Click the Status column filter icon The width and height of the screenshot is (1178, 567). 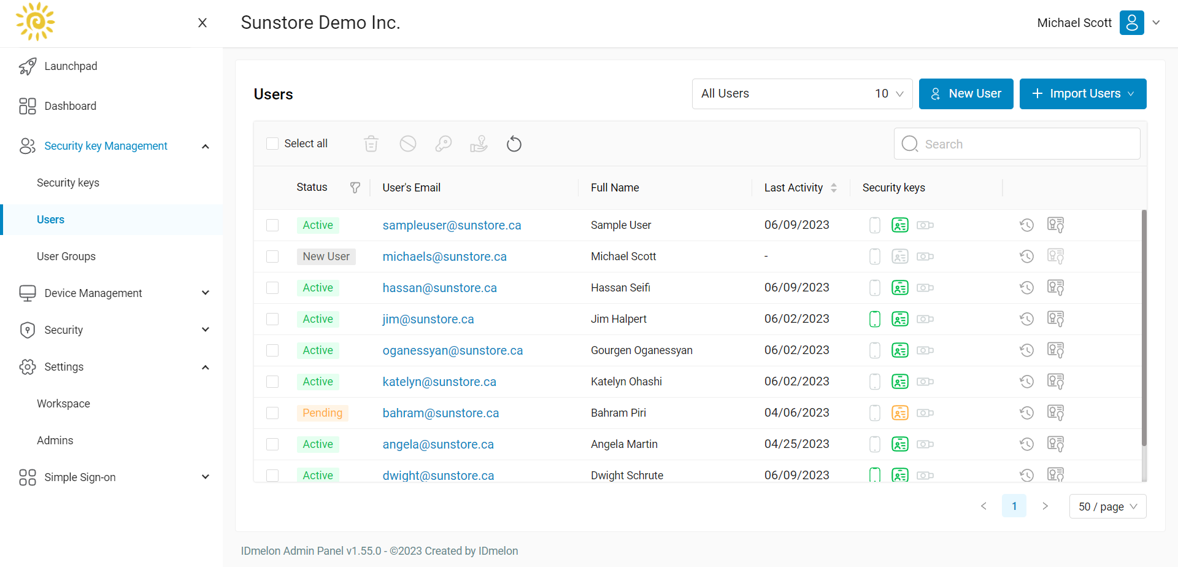(355, 188)
